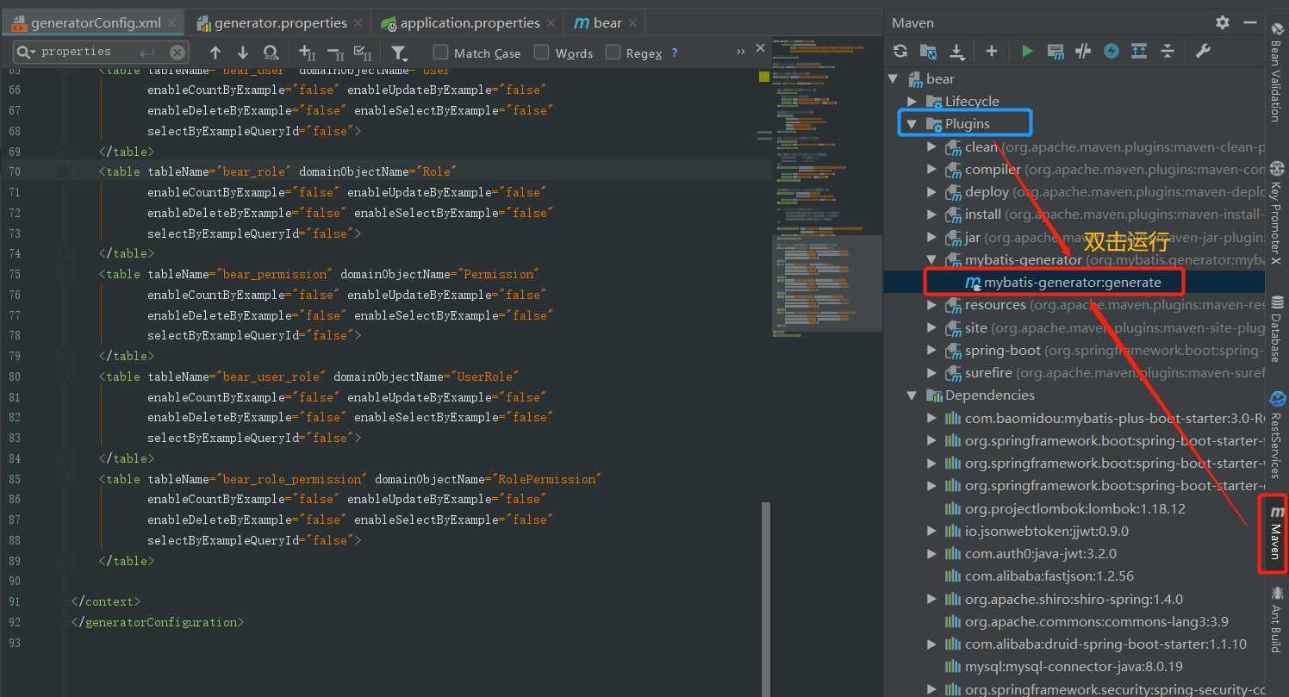Hide the Maven tool window

[1251, 22]
